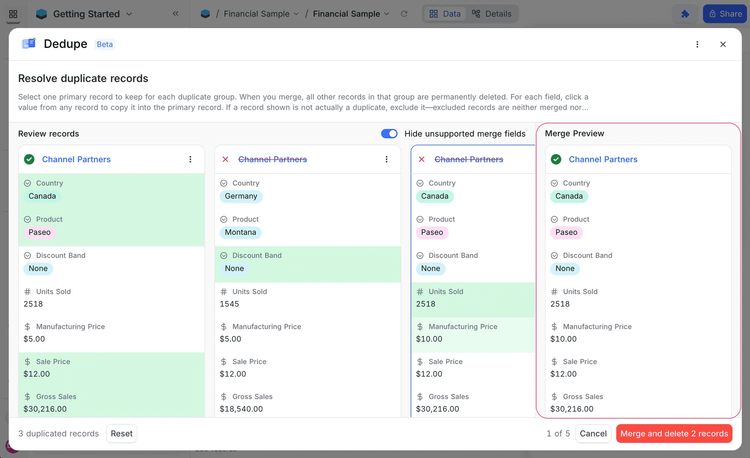Click Merge and delete 2 records button

[674, 433]
